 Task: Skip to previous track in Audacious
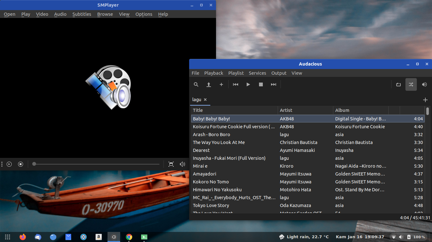[236, 84]
